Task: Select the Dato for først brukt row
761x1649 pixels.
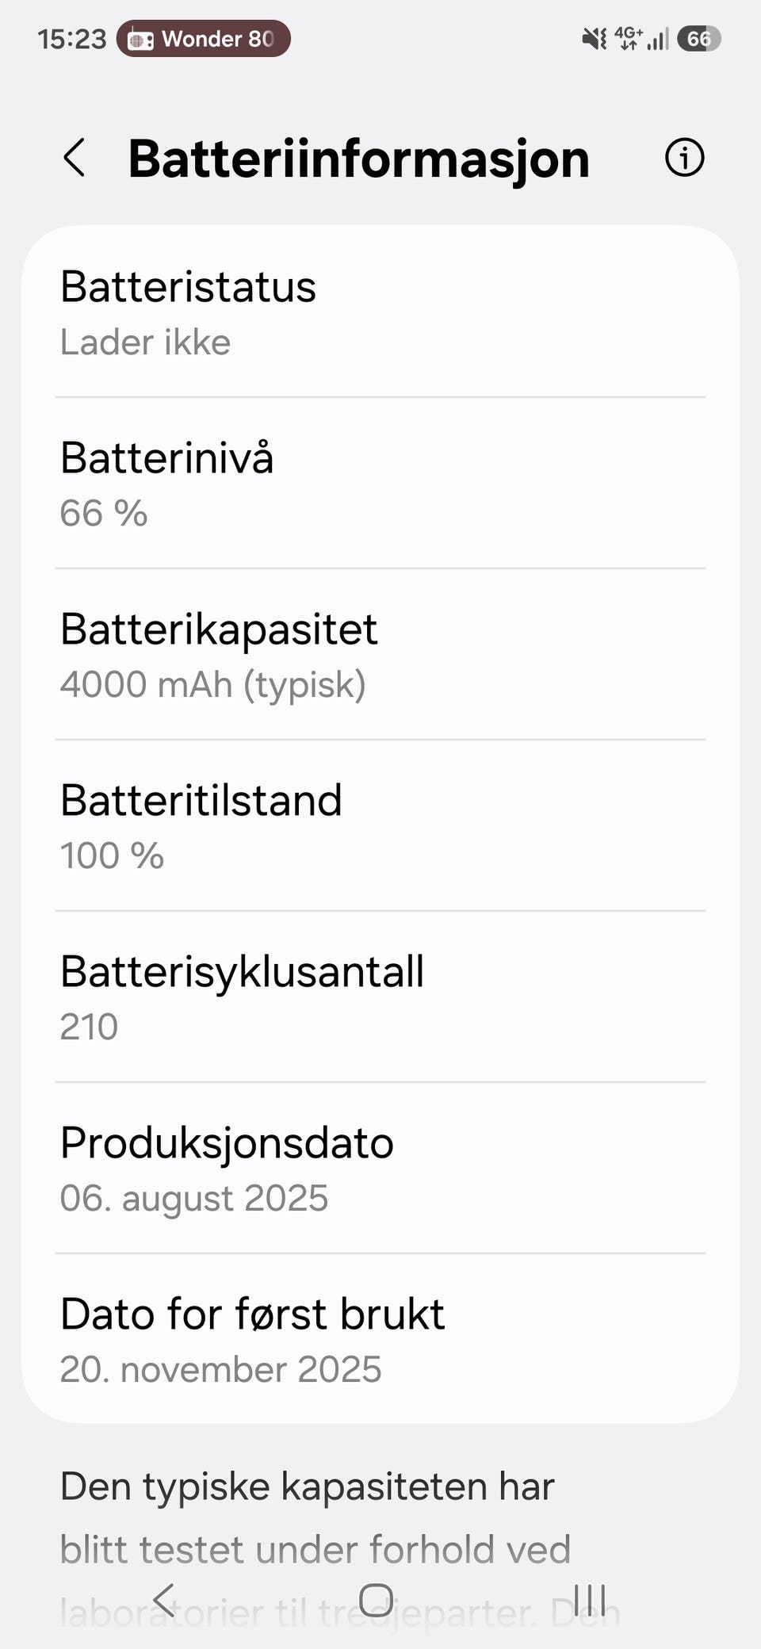Action: pyautogui.click(x=380, y=1339)
